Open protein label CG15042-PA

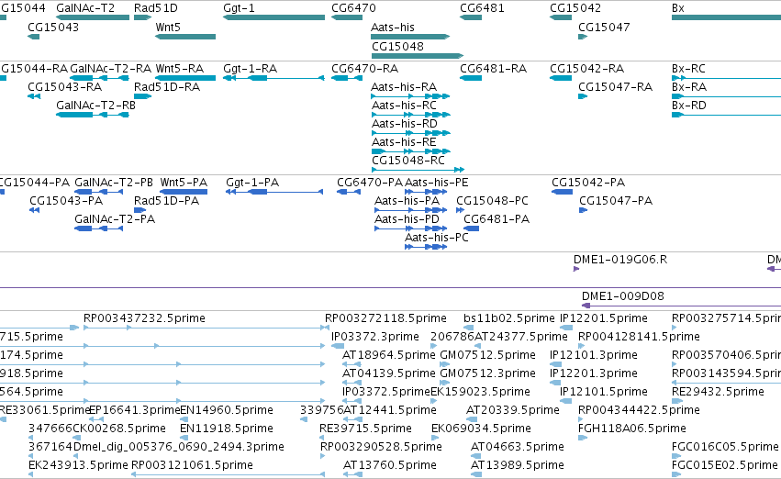click(x=588, y=183)
